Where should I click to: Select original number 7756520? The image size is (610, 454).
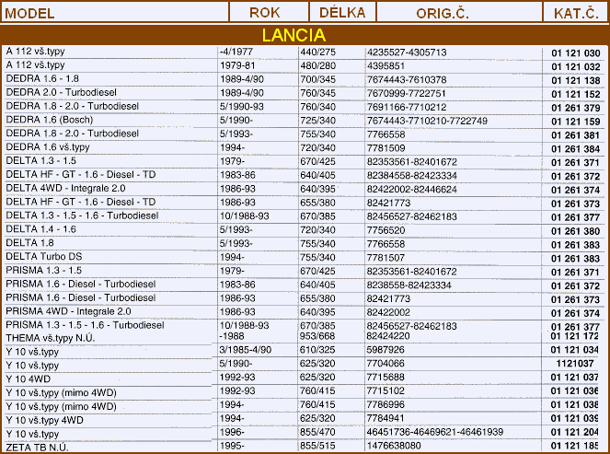[x=386, y=230]
